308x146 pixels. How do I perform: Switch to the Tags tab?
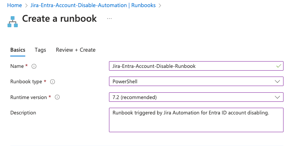click(x=40, y=50)
